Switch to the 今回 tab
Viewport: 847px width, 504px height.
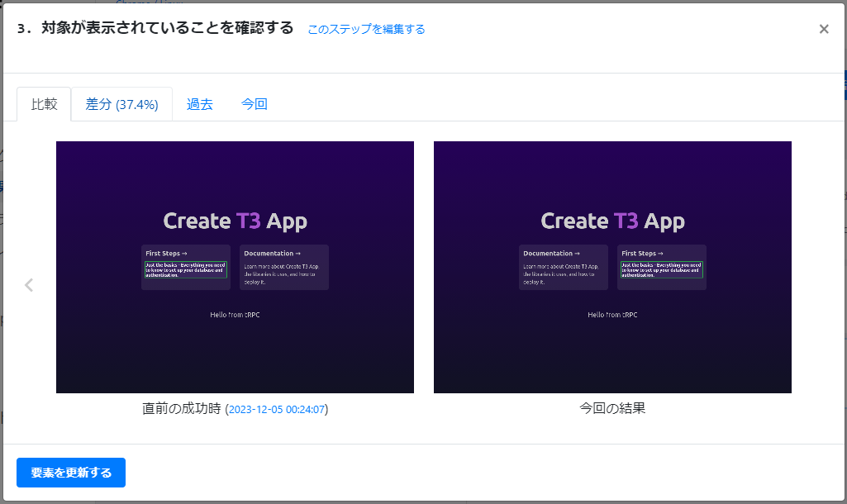254,104
